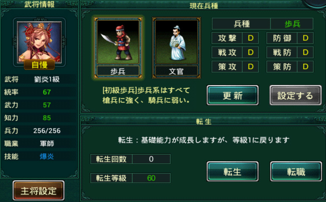Click the 転生等級 value 60 field

(x=152, y=178)
